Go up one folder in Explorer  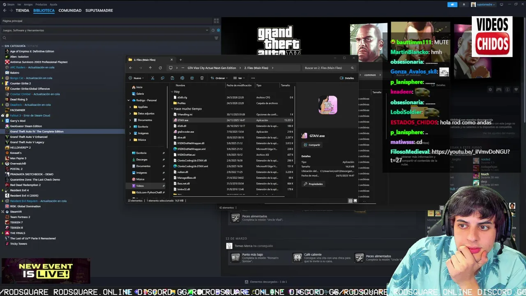pos(150,68)
